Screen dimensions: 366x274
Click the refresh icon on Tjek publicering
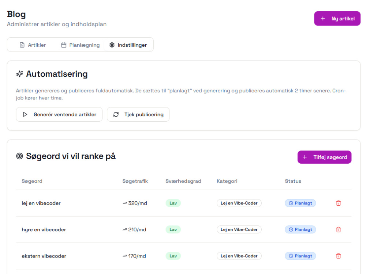click(116, 114)
